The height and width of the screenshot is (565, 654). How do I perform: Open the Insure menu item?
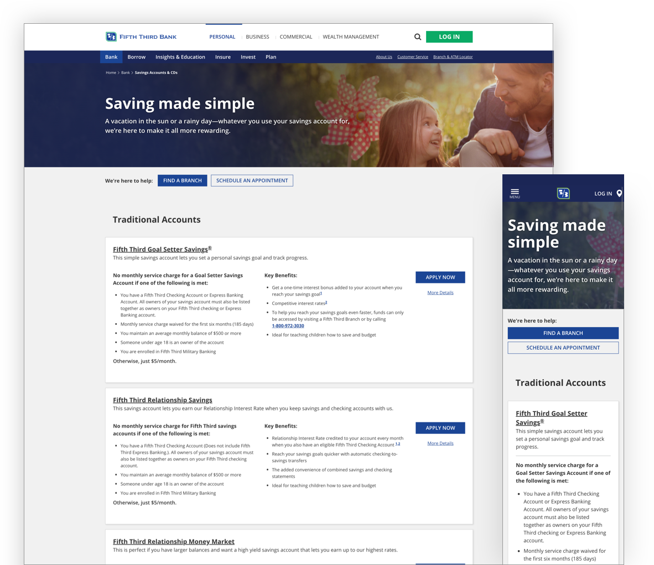(x=223, y=57)
